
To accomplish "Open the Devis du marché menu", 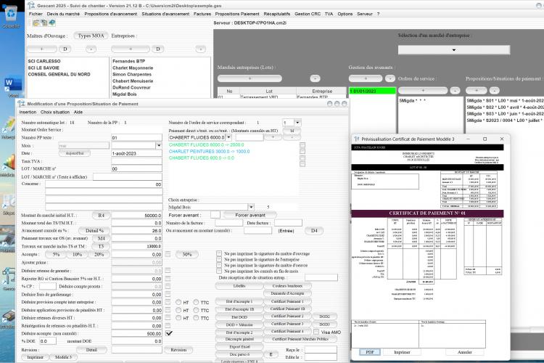I will tap(63, 14).
